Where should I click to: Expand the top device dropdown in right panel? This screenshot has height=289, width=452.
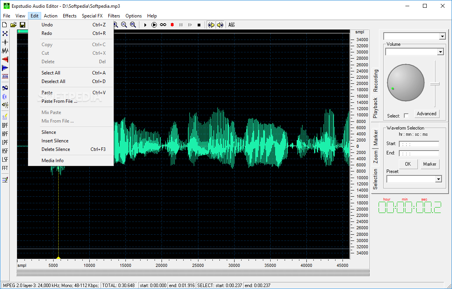(442, 36)
